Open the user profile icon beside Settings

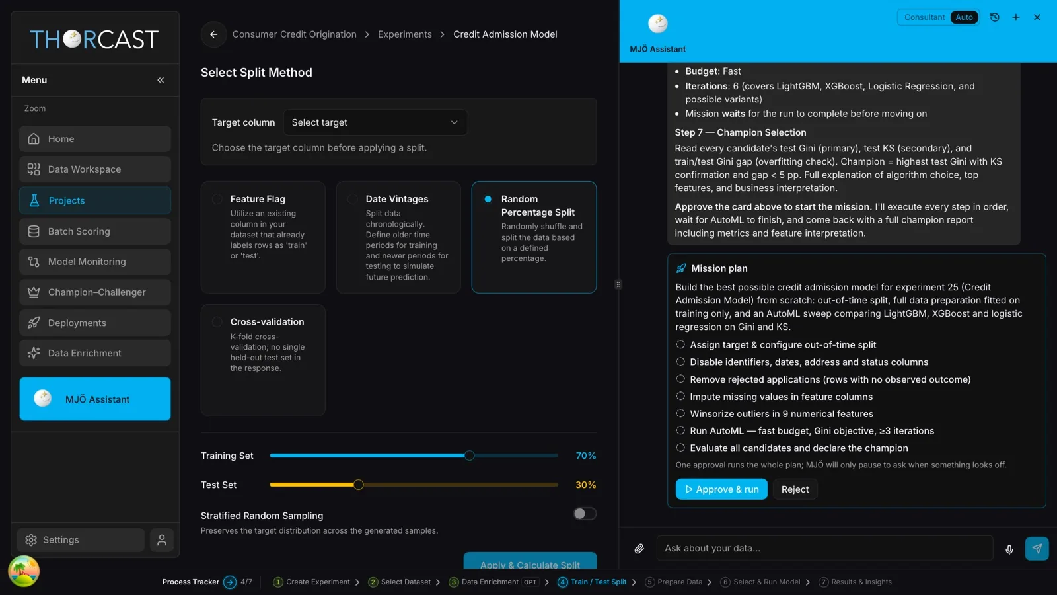point(162,540)
